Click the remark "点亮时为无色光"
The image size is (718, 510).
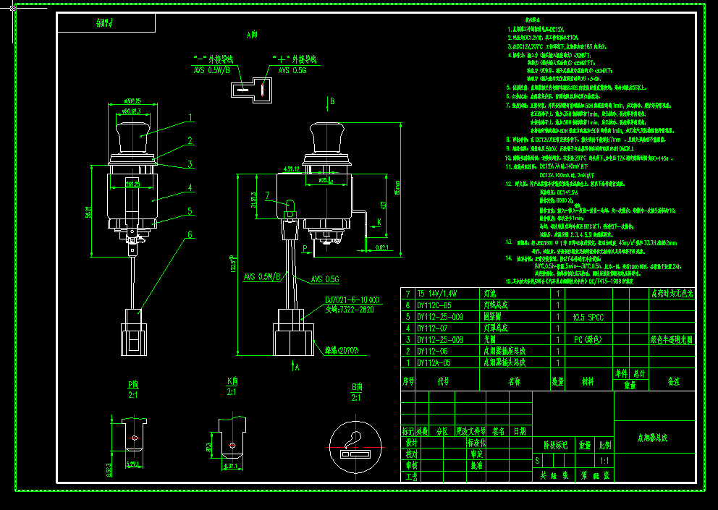(672, 294)
